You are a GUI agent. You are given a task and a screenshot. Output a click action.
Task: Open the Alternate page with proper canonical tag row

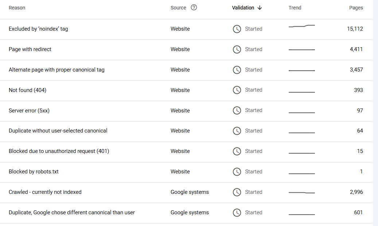click(56, 70)
